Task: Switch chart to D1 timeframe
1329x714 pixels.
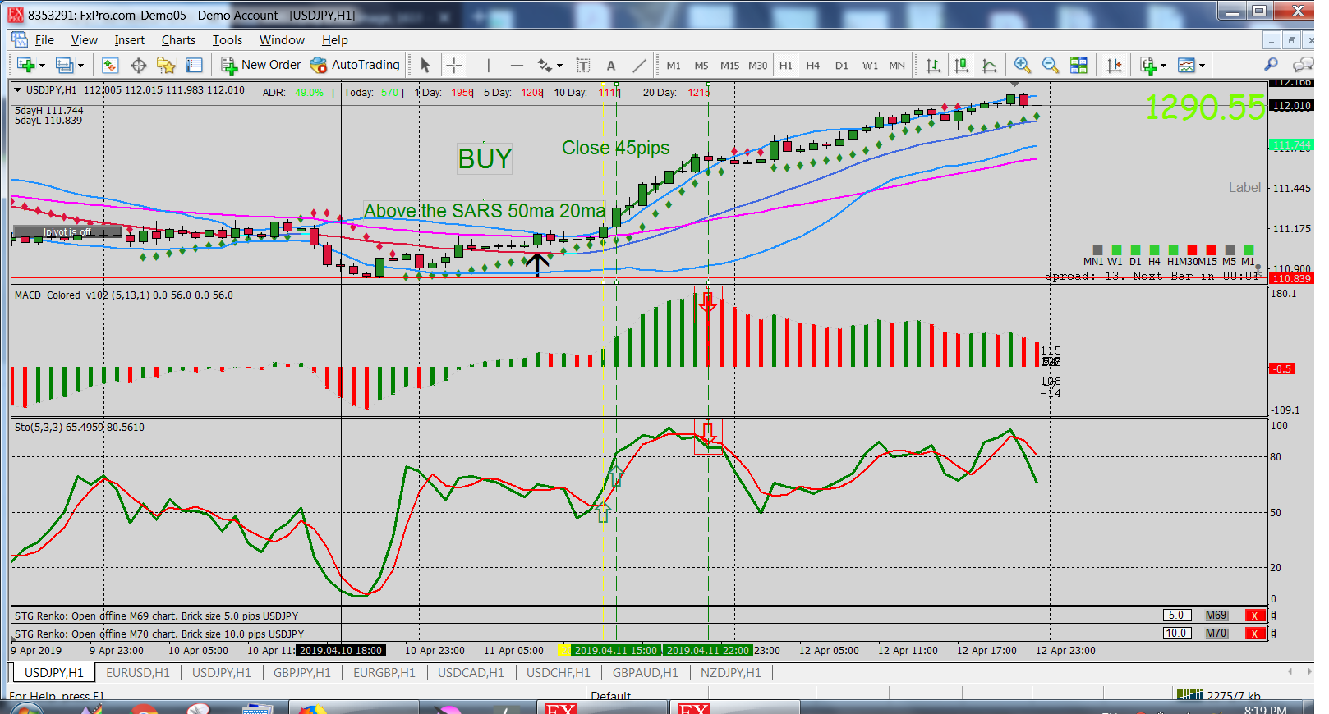Action: pyautogui.click(x=842, y=65)
